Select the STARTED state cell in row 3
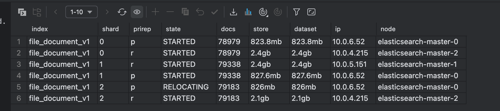The height and width of the screenshot is (111, 500). [189, 64]
